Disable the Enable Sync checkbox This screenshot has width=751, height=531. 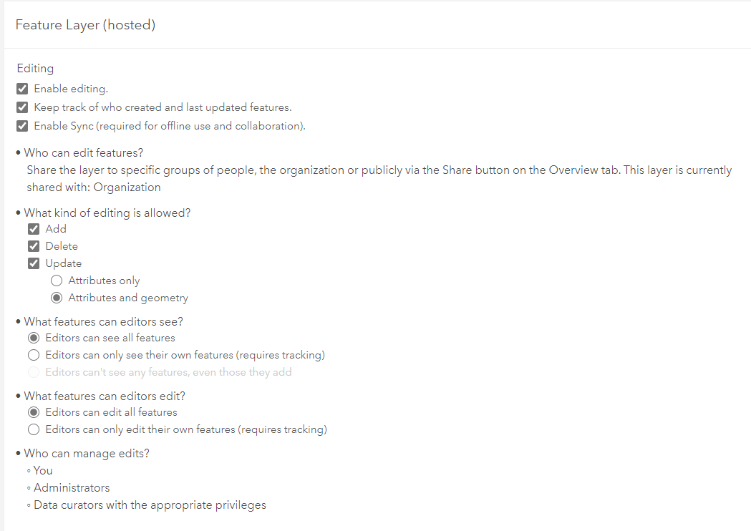(x=22, y=126)
